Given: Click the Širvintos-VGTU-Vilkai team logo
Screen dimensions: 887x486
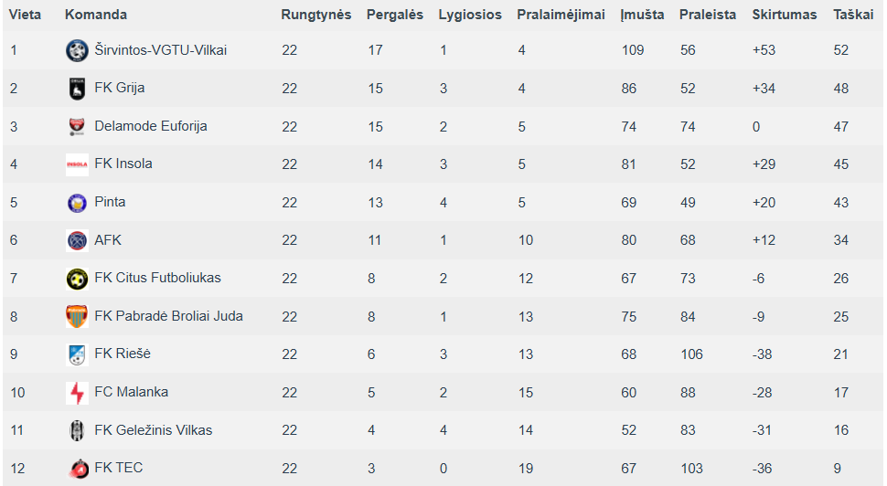Looking at the screenshot, I should [x=77, y=50].
